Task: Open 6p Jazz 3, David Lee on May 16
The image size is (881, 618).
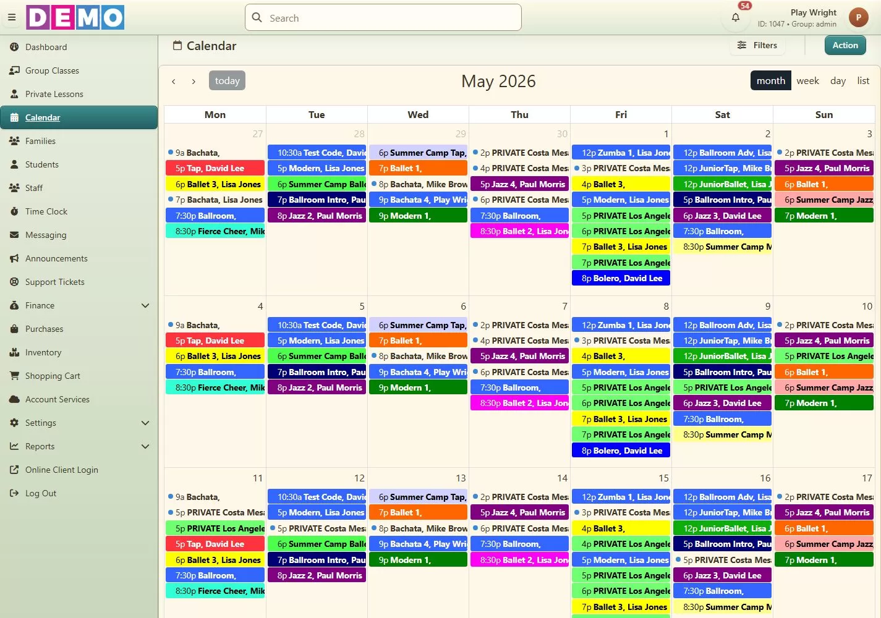Action: tap(723, 575)
